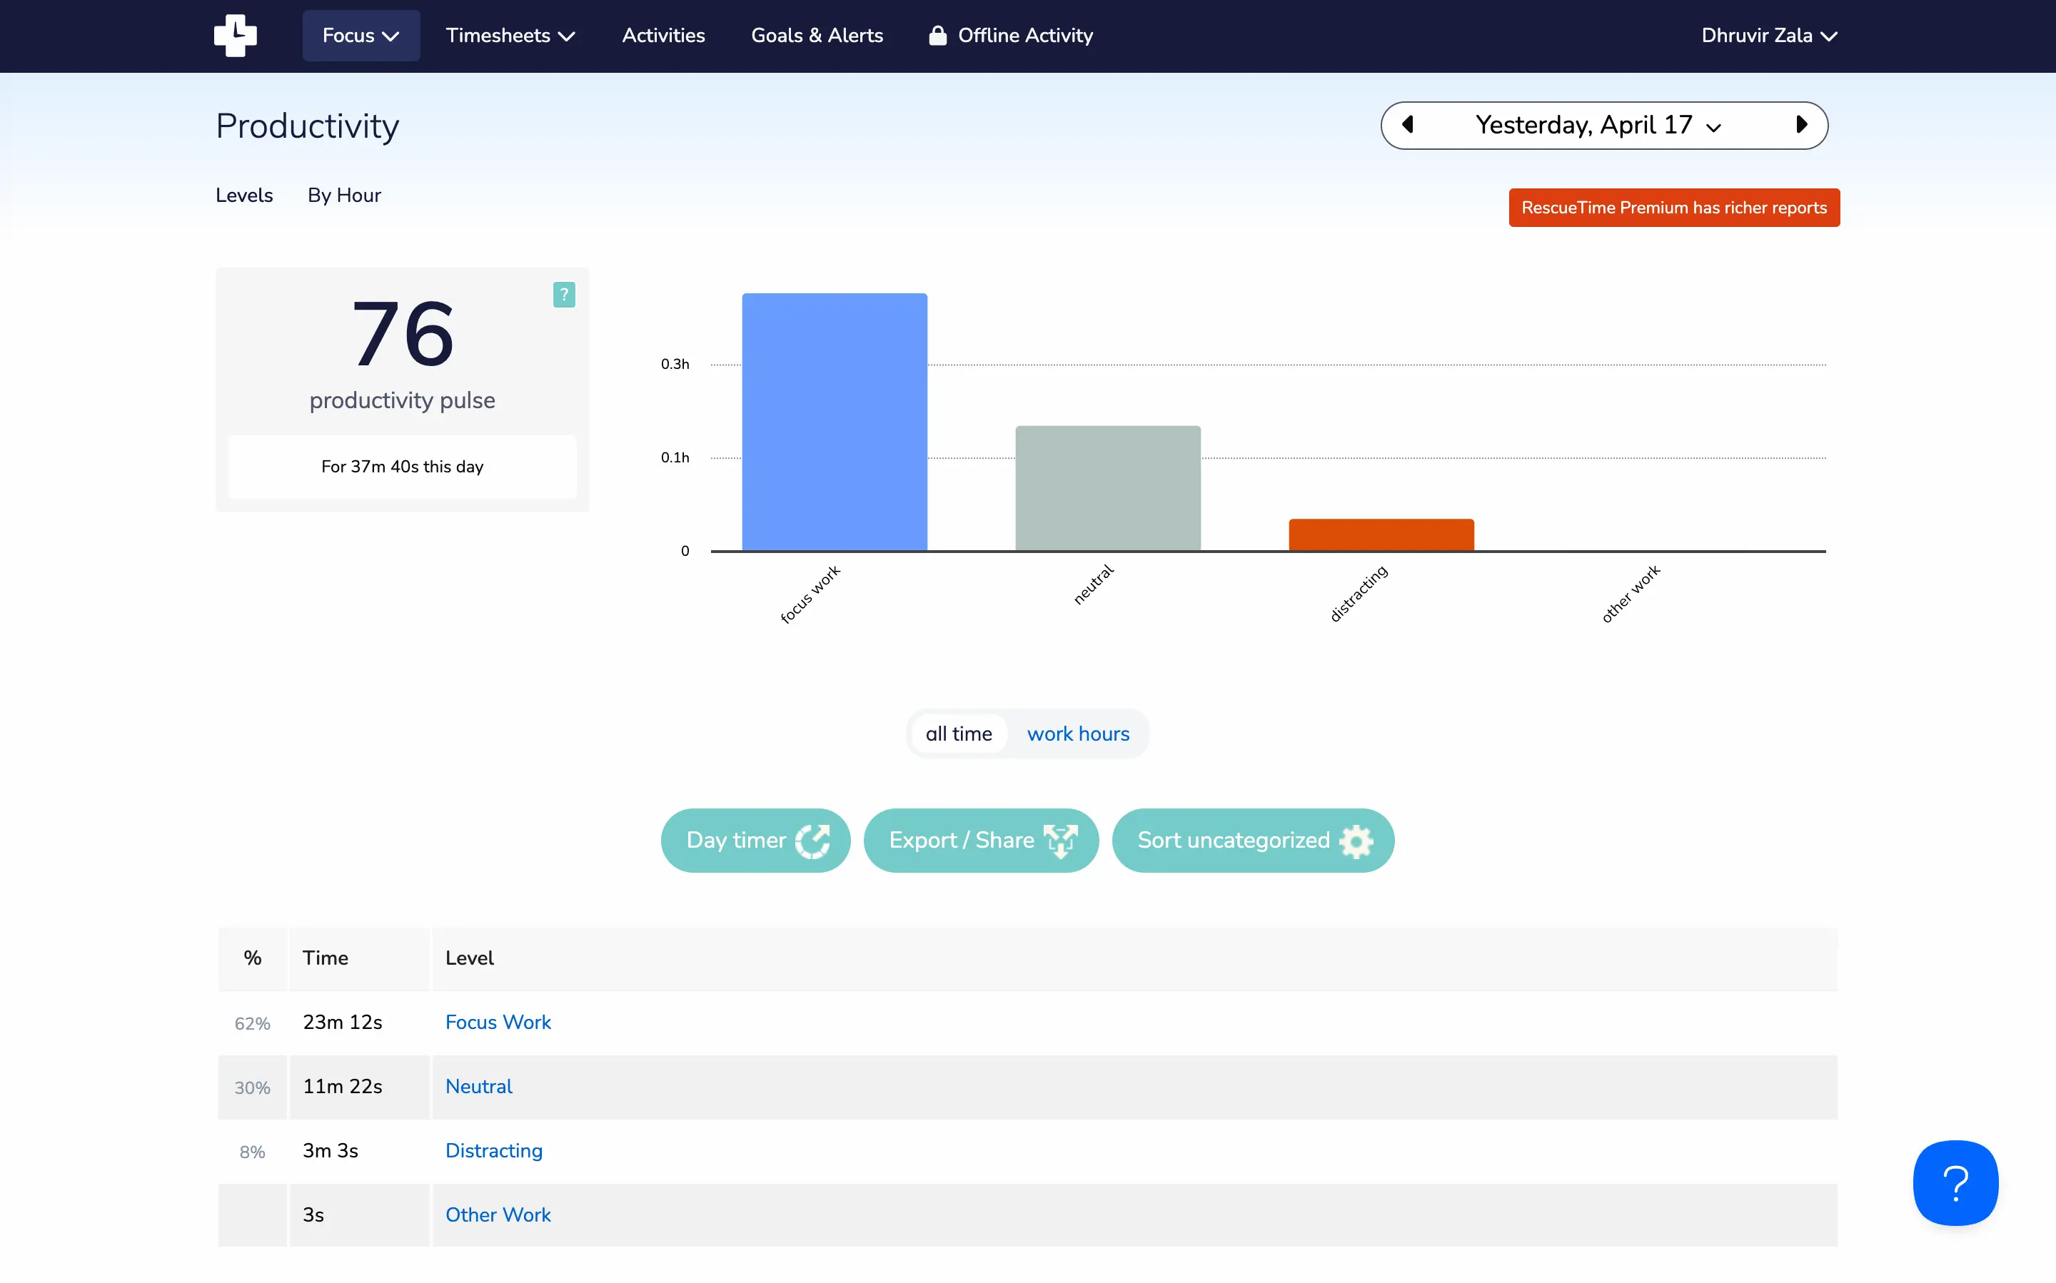The height and width of the screenshot is (1283, 2056).
Task: Open the Focus Work level link
Action: pyautogui.click(x=498, y=1022)
